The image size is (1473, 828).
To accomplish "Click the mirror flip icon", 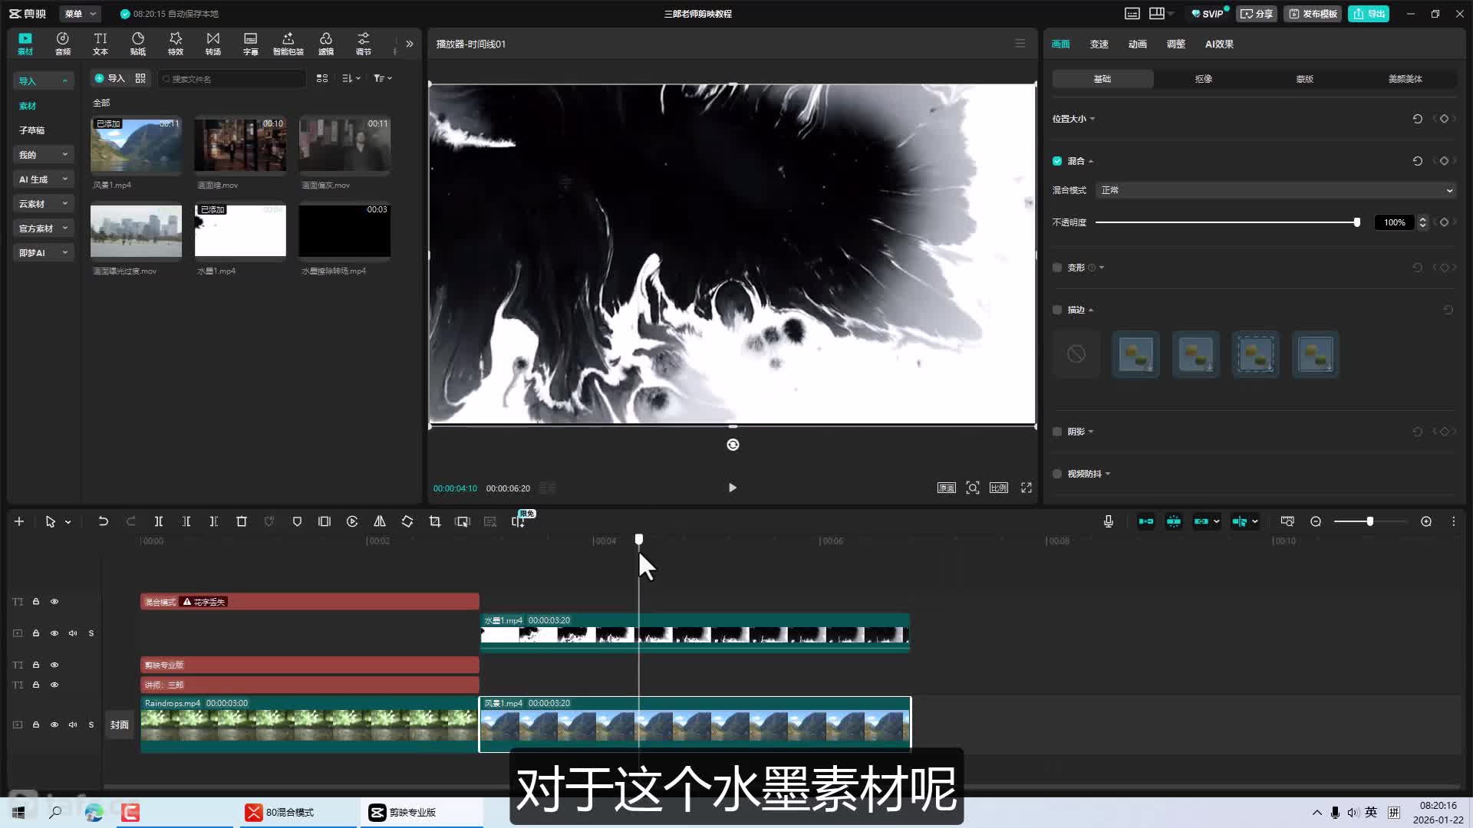I will coord(380,521).
